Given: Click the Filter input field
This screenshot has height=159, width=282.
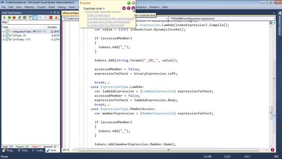Looking at the screenshot, I should [34, 23].
